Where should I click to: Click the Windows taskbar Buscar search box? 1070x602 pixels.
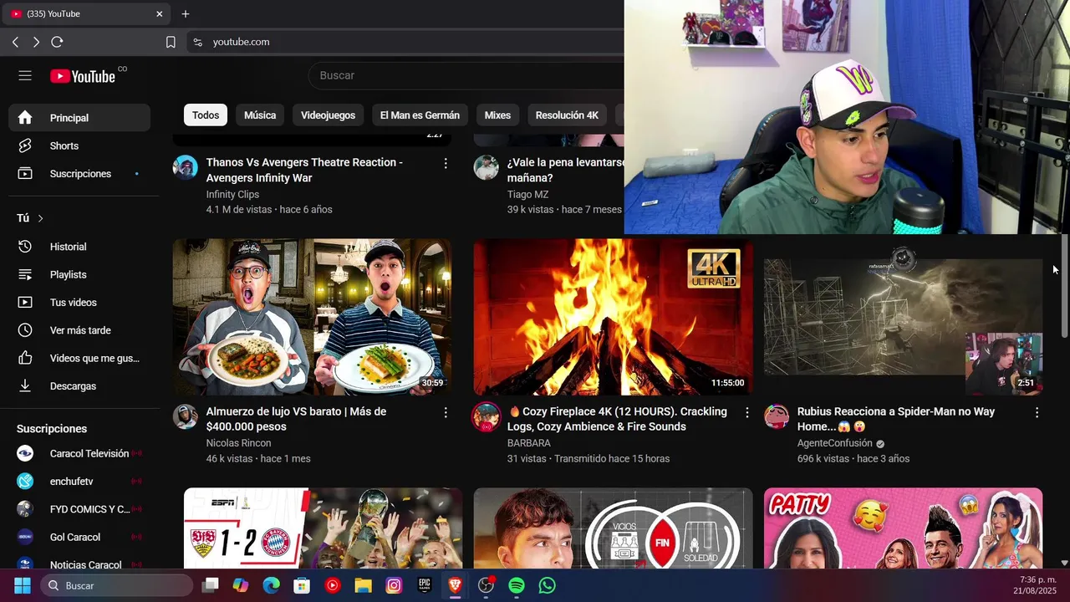click(116, 586)
